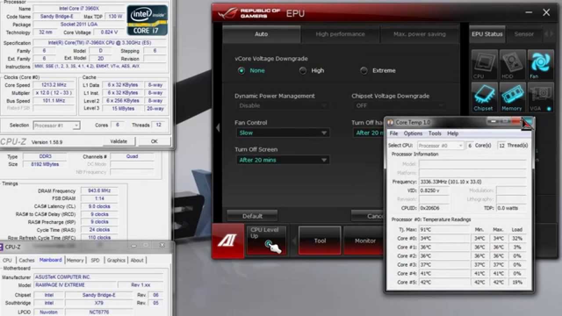Image resolution: width=562 pixels, height=316 pixels.
Task: Select the Memory status icon
Action: (513, 97)
